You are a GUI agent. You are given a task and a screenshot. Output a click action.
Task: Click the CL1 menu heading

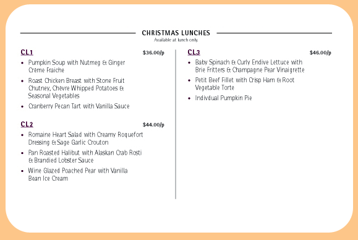click(x=27, y=53)
